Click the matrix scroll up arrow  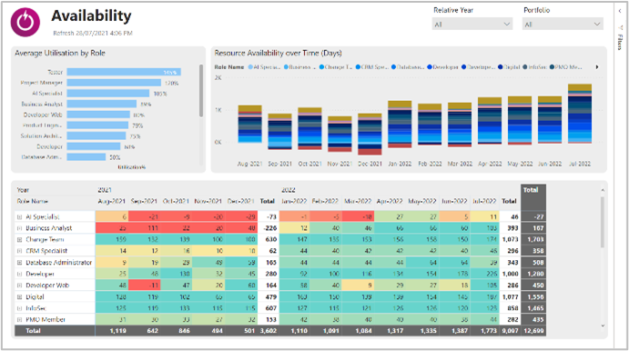click(x=603, y=190)
